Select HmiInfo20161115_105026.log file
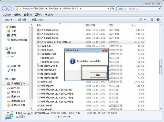The image size is (164, 122). (x=57, y=94)
